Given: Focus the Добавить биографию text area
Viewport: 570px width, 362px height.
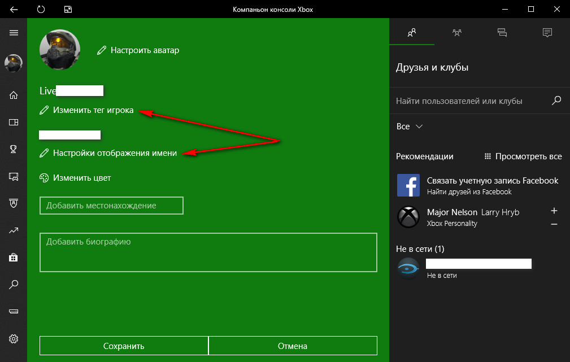Looking at the screenshot, I should (x=208, y=252).
